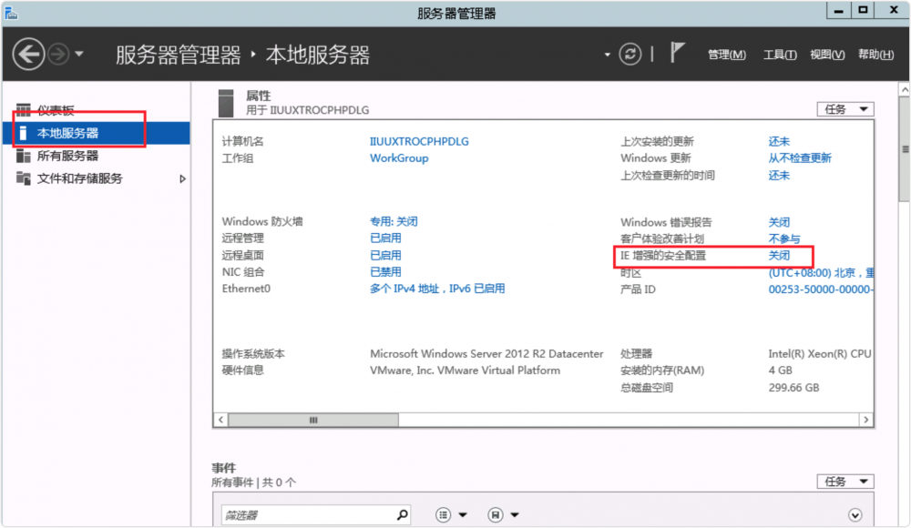Viewport: 911px width, 528px height.
Task: Click the 文件和存储服务 sidebar icon
Action: coord(24,178)
